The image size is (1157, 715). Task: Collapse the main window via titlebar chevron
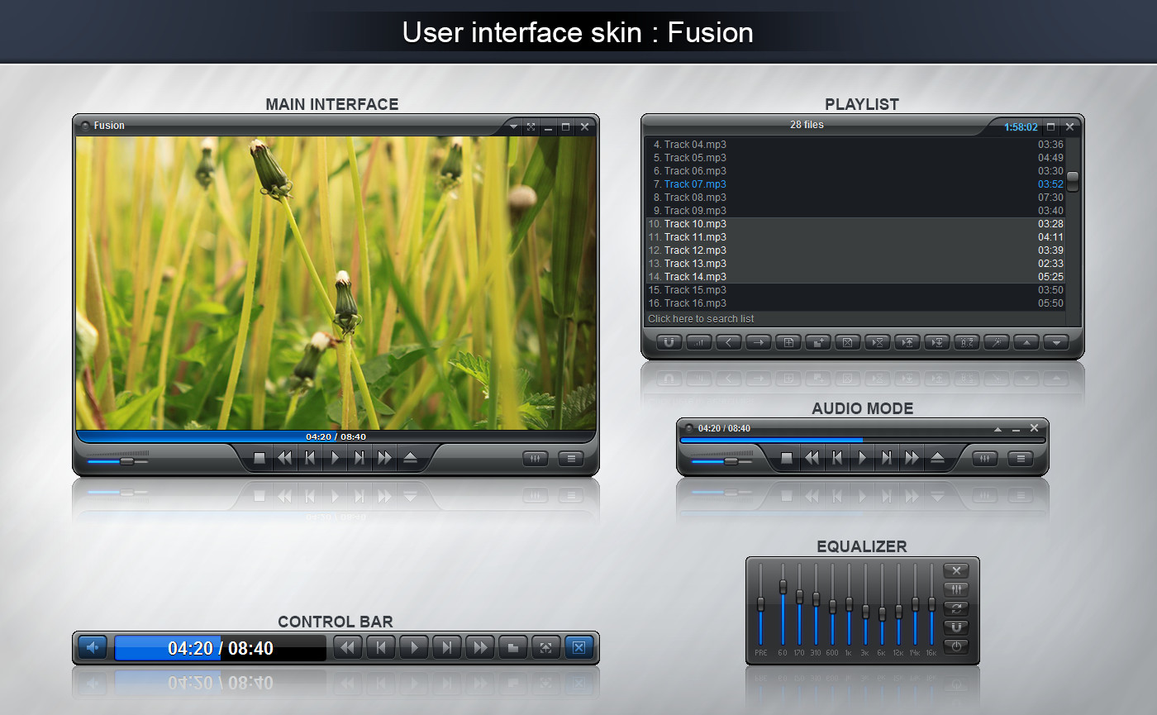click(512, 126)
